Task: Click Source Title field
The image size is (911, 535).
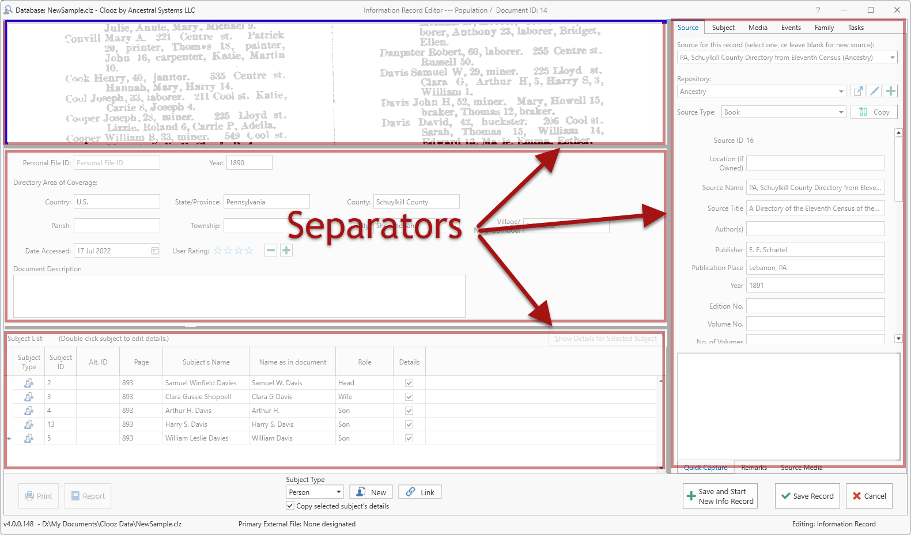Action: 815,208
